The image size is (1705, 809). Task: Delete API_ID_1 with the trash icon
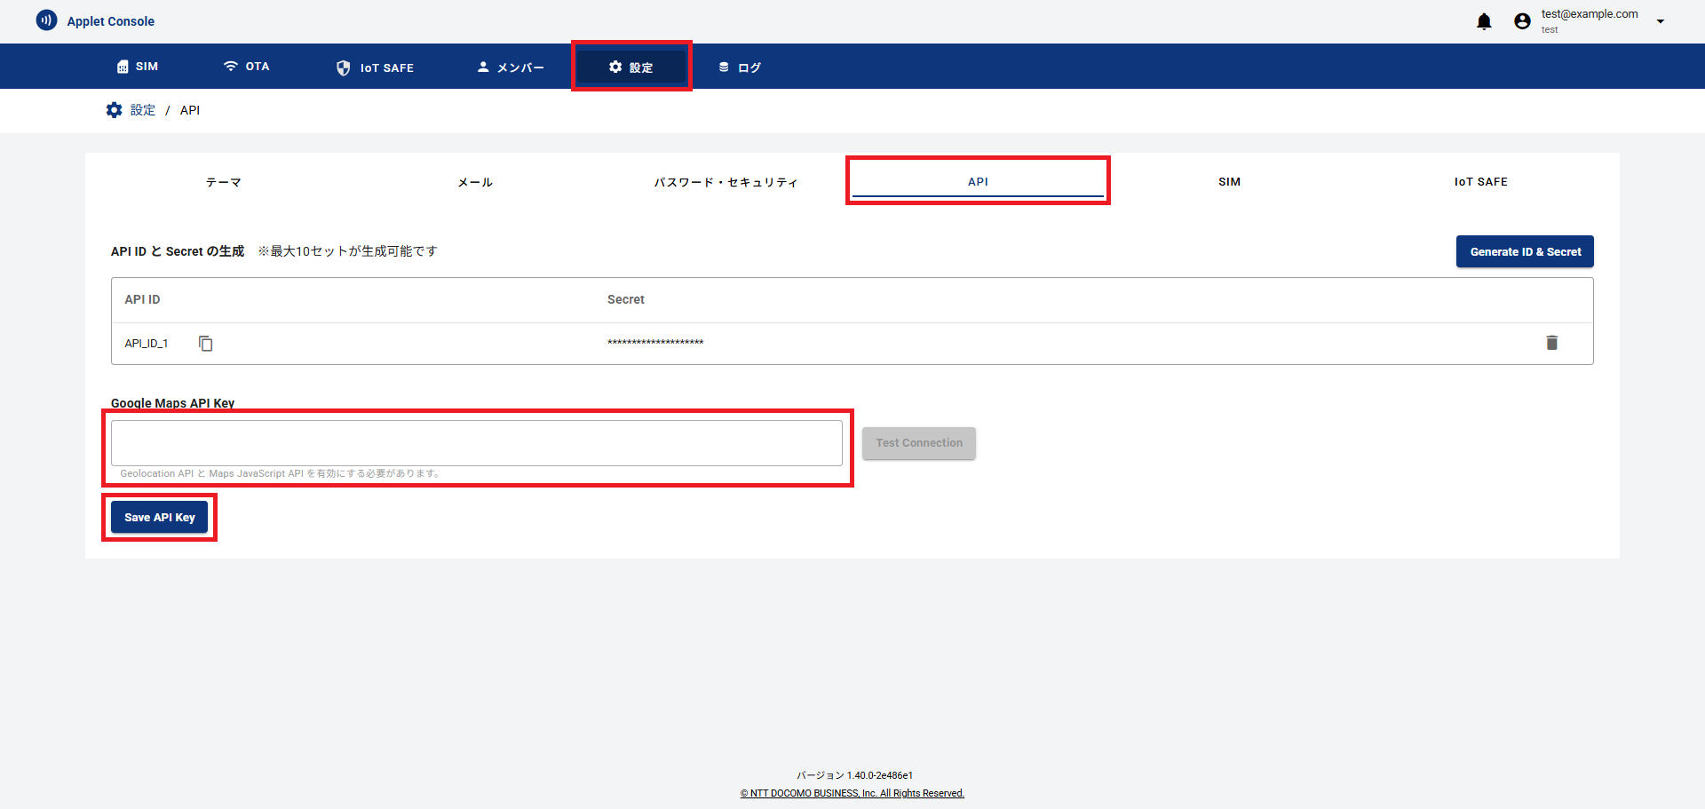pyautogui.click(x=1551, y=343)
